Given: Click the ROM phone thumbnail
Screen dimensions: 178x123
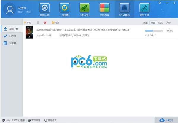Looking at the screenshot, I should (29, 32).
